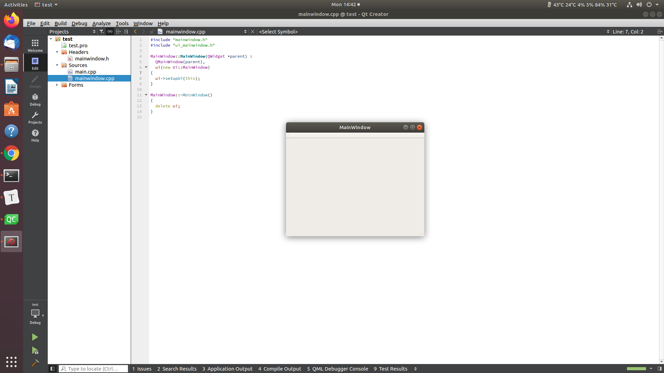The width and height of the screenshot is (664, 373).
Task: Open Projects mode with wrench icon
Action: [35, 117]
